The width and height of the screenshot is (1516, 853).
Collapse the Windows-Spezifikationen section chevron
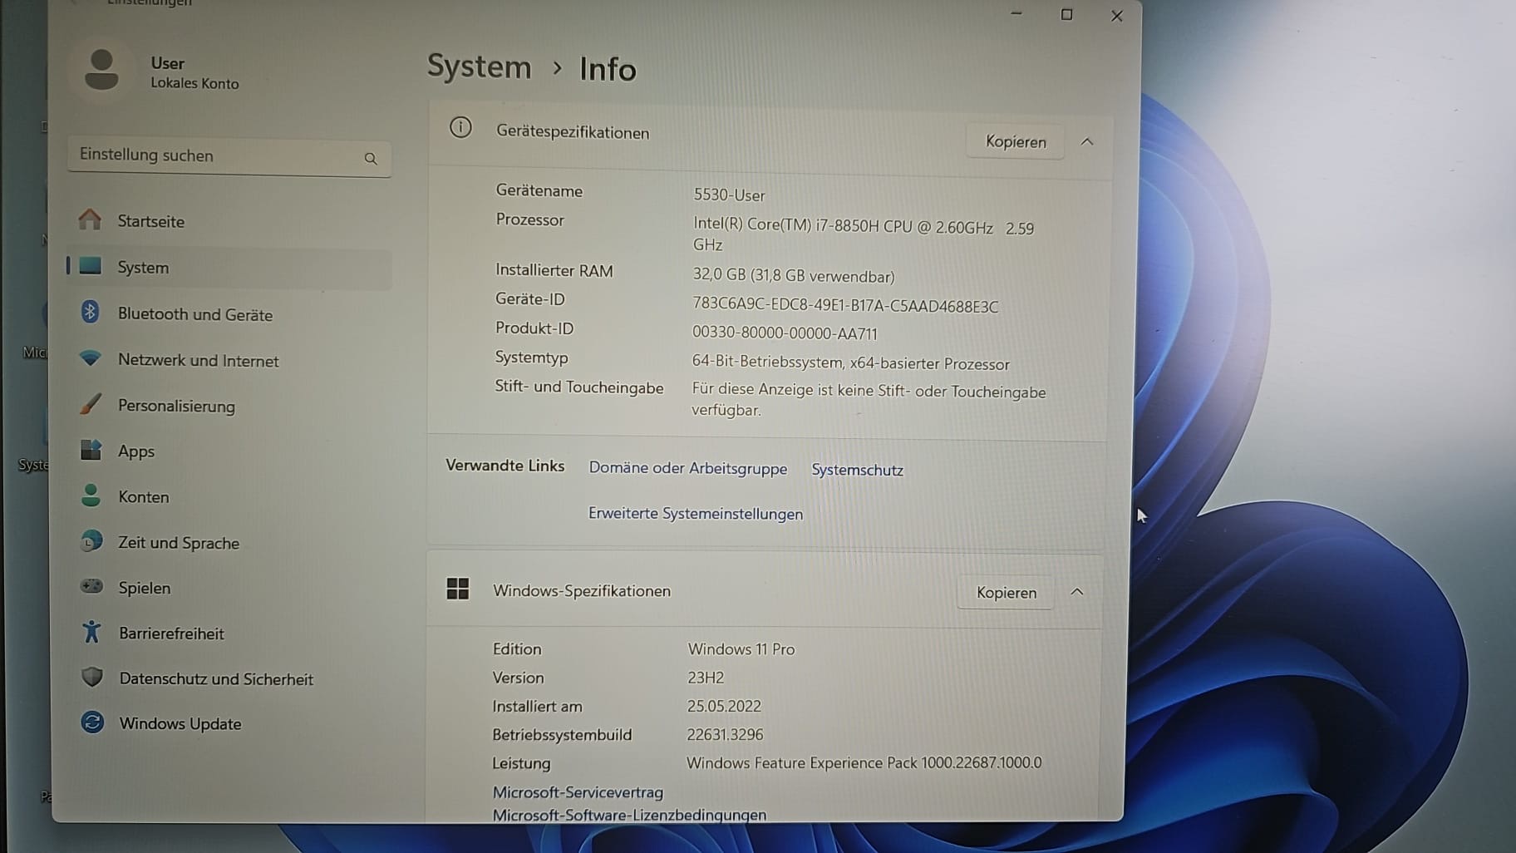click(1077, 592)
